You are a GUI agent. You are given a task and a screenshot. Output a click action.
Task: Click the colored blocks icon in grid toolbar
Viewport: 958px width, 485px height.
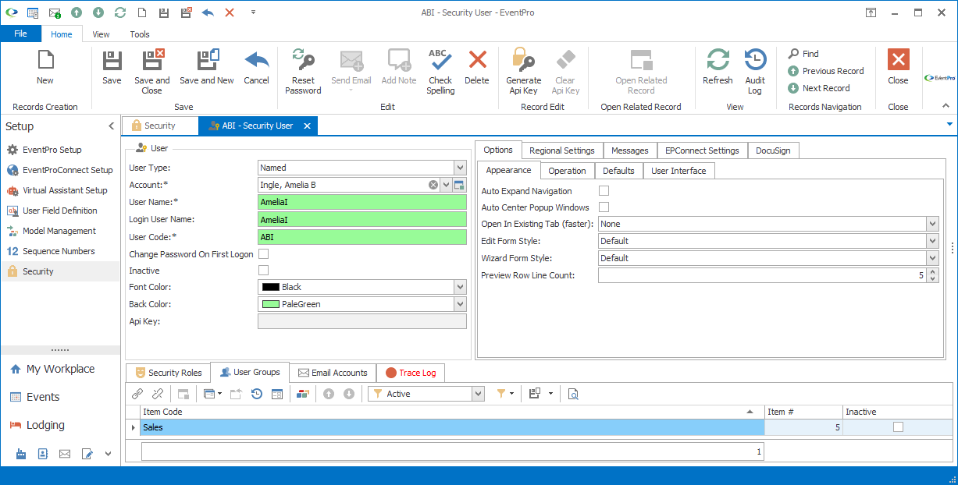[x=303, y=394]
